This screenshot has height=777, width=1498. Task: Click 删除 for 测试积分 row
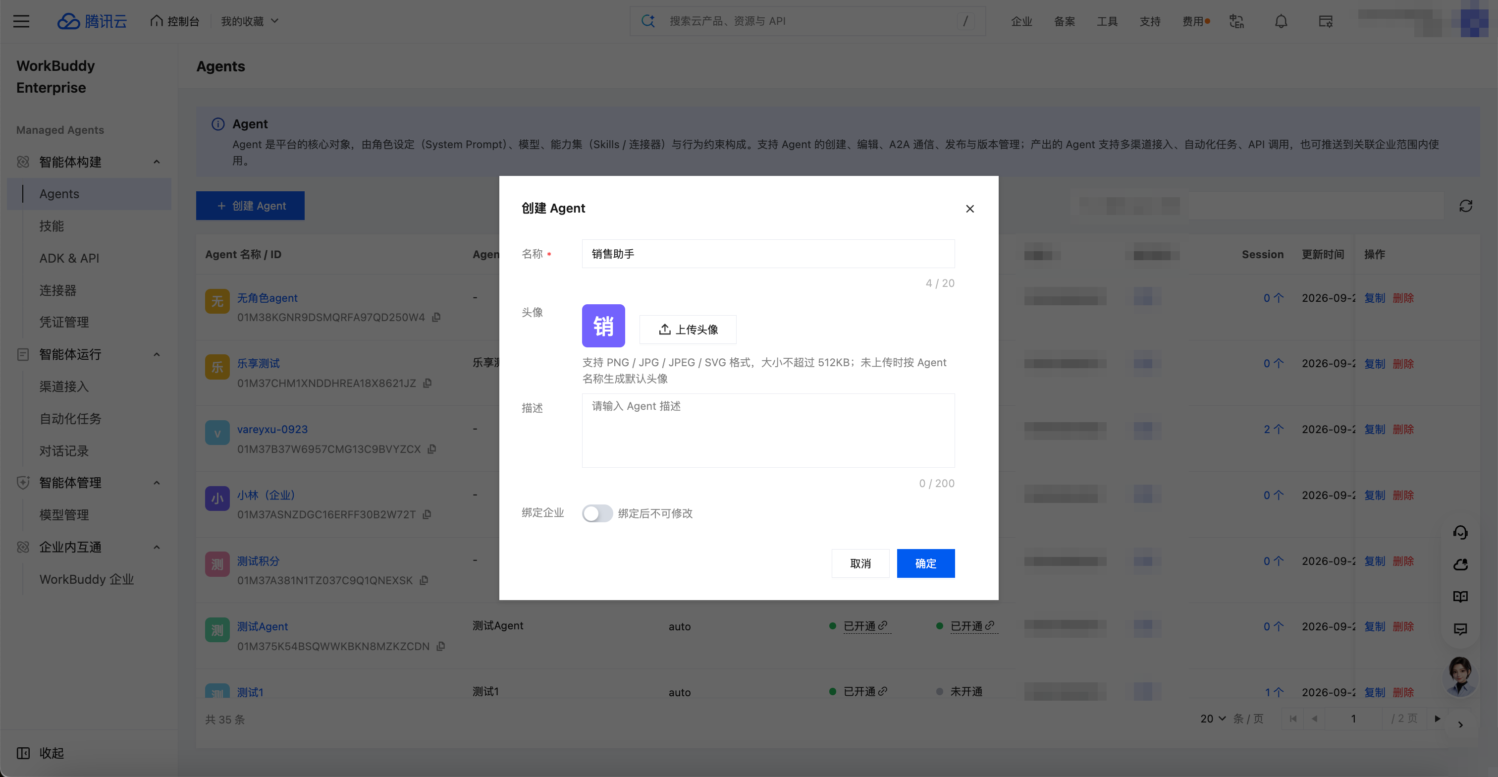pyautogui.click(x=1403, y=561)
